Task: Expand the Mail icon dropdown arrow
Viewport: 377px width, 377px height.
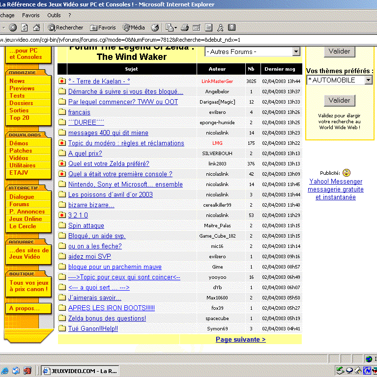Action: pos(176,28)
